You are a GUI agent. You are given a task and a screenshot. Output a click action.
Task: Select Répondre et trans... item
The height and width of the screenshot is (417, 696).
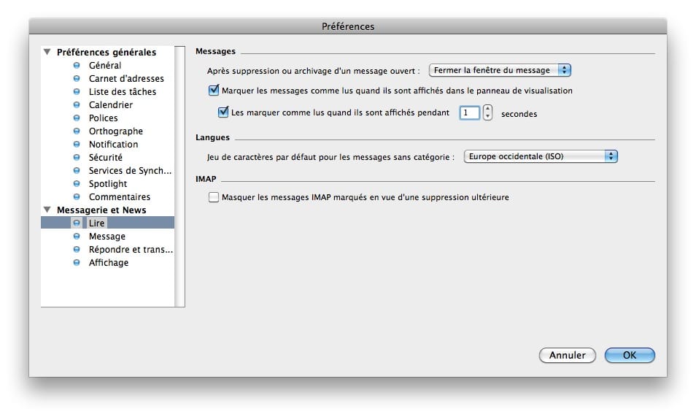pyautogui.click(x=131, y=250)
